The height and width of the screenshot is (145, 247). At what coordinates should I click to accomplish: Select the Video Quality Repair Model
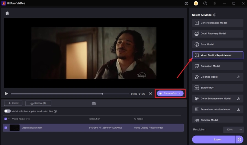(x=218, y=55)
